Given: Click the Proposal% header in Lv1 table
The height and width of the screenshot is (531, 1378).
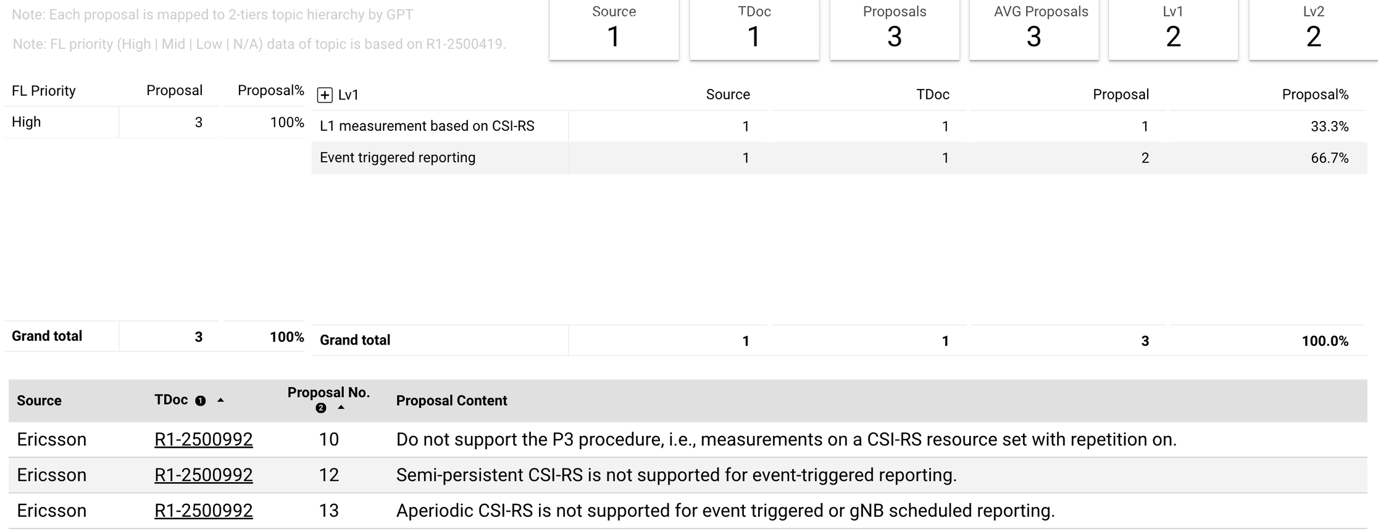Looking at the screenshot, I should pos(1314,95).
